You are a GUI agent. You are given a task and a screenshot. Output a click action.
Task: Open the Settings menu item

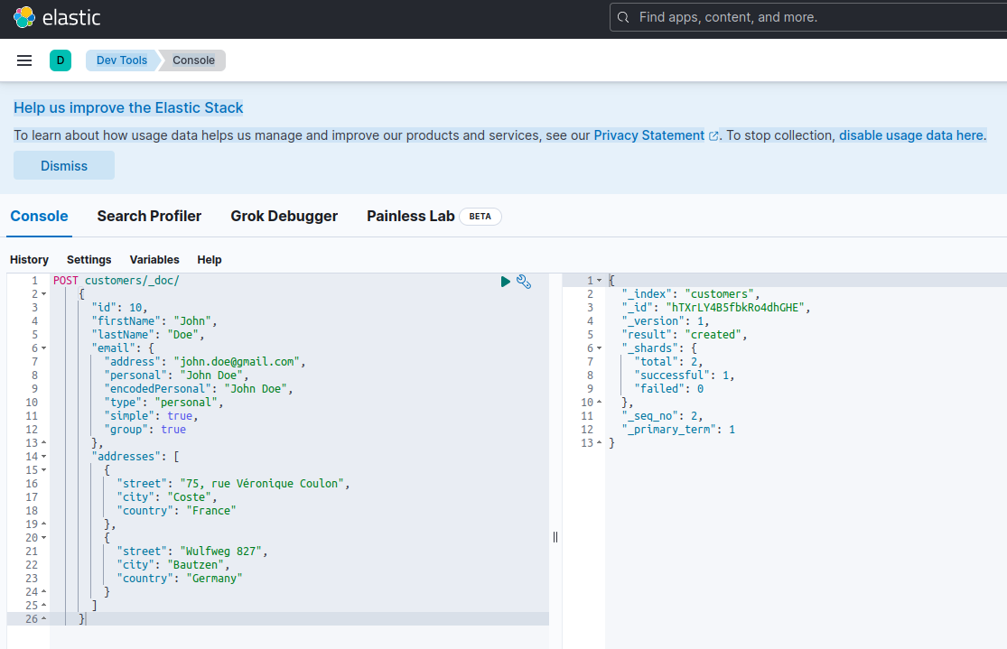pyautogui.click(x=89, y=259)
